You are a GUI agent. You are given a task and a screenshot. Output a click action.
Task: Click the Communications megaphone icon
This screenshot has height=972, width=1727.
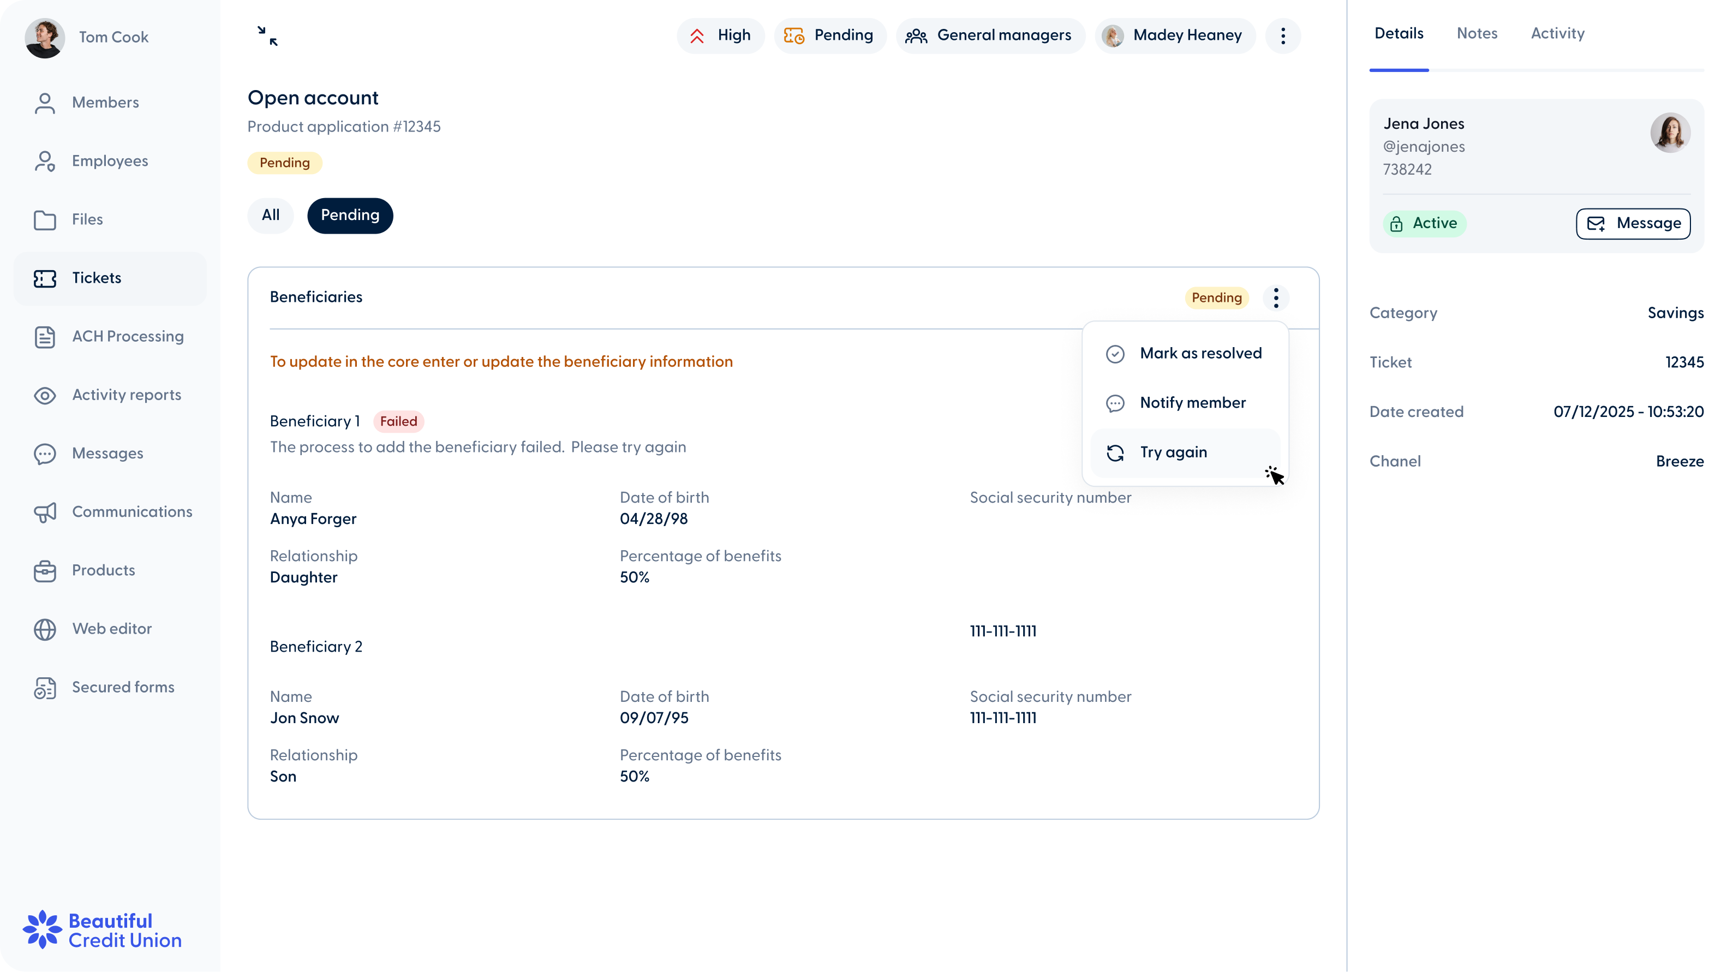click(44, 512)
